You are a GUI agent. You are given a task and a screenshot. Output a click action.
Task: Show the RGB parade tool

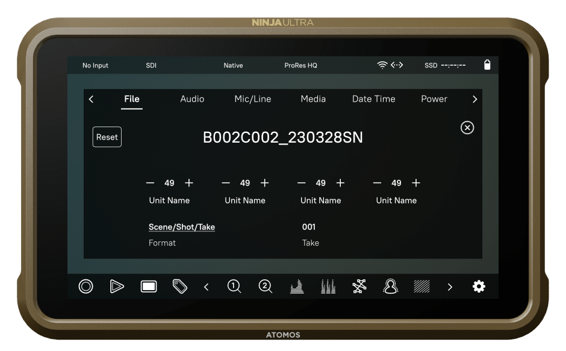coord(328,287)
